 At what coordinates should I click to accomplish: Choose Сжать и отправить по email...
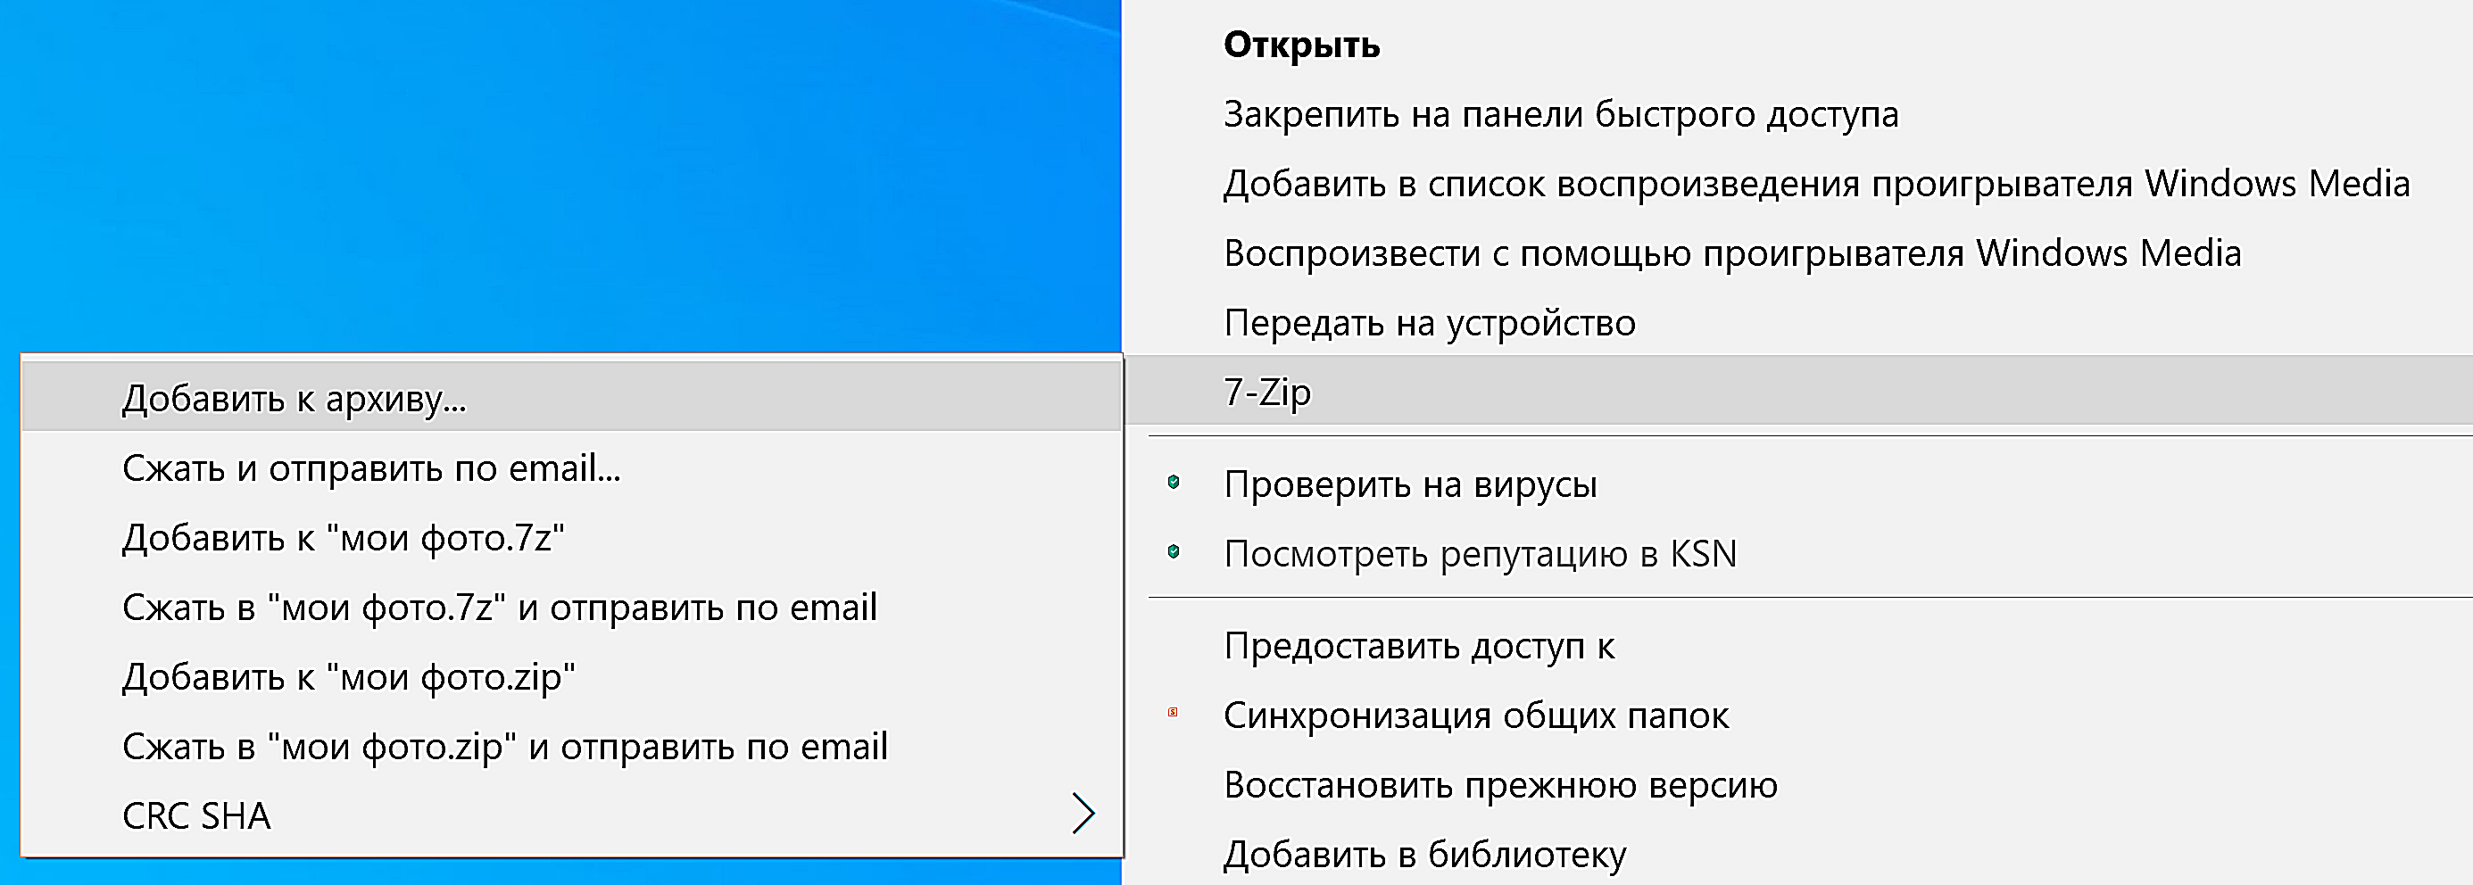click(572, 467)
